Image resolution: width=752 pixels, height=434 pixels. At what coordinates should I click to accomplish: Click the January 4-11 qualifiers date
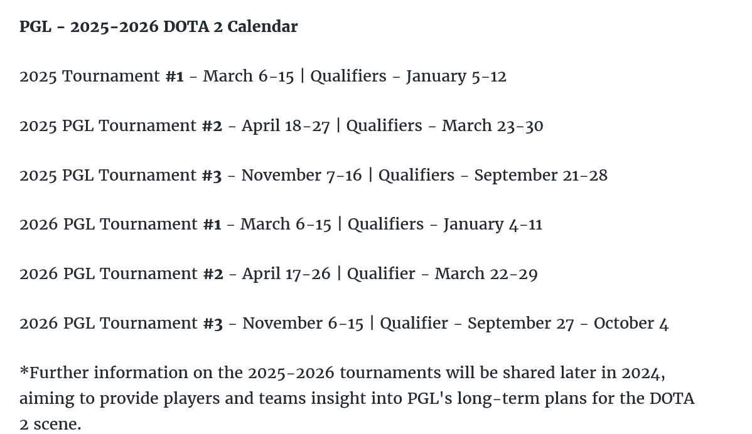point(492,225)
